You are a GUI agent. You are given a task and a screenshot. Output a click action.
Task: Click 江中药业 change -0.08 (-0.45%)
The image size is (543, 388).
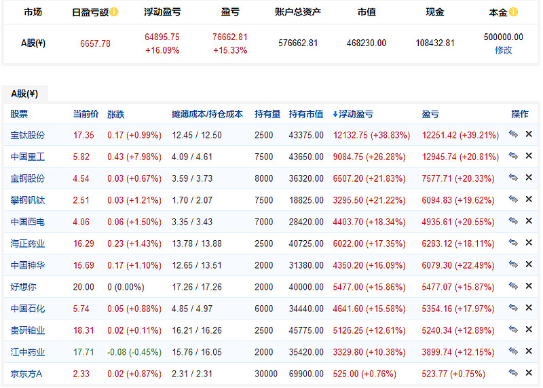134,352
